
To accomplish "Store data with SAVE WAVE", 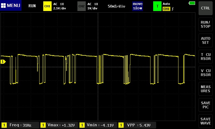I will point(205,121).
